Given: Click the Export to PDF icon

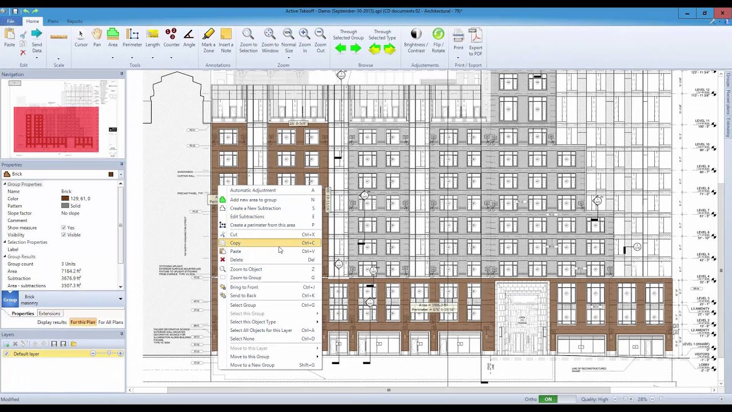Looking at the screenshot, I should 476,42.
